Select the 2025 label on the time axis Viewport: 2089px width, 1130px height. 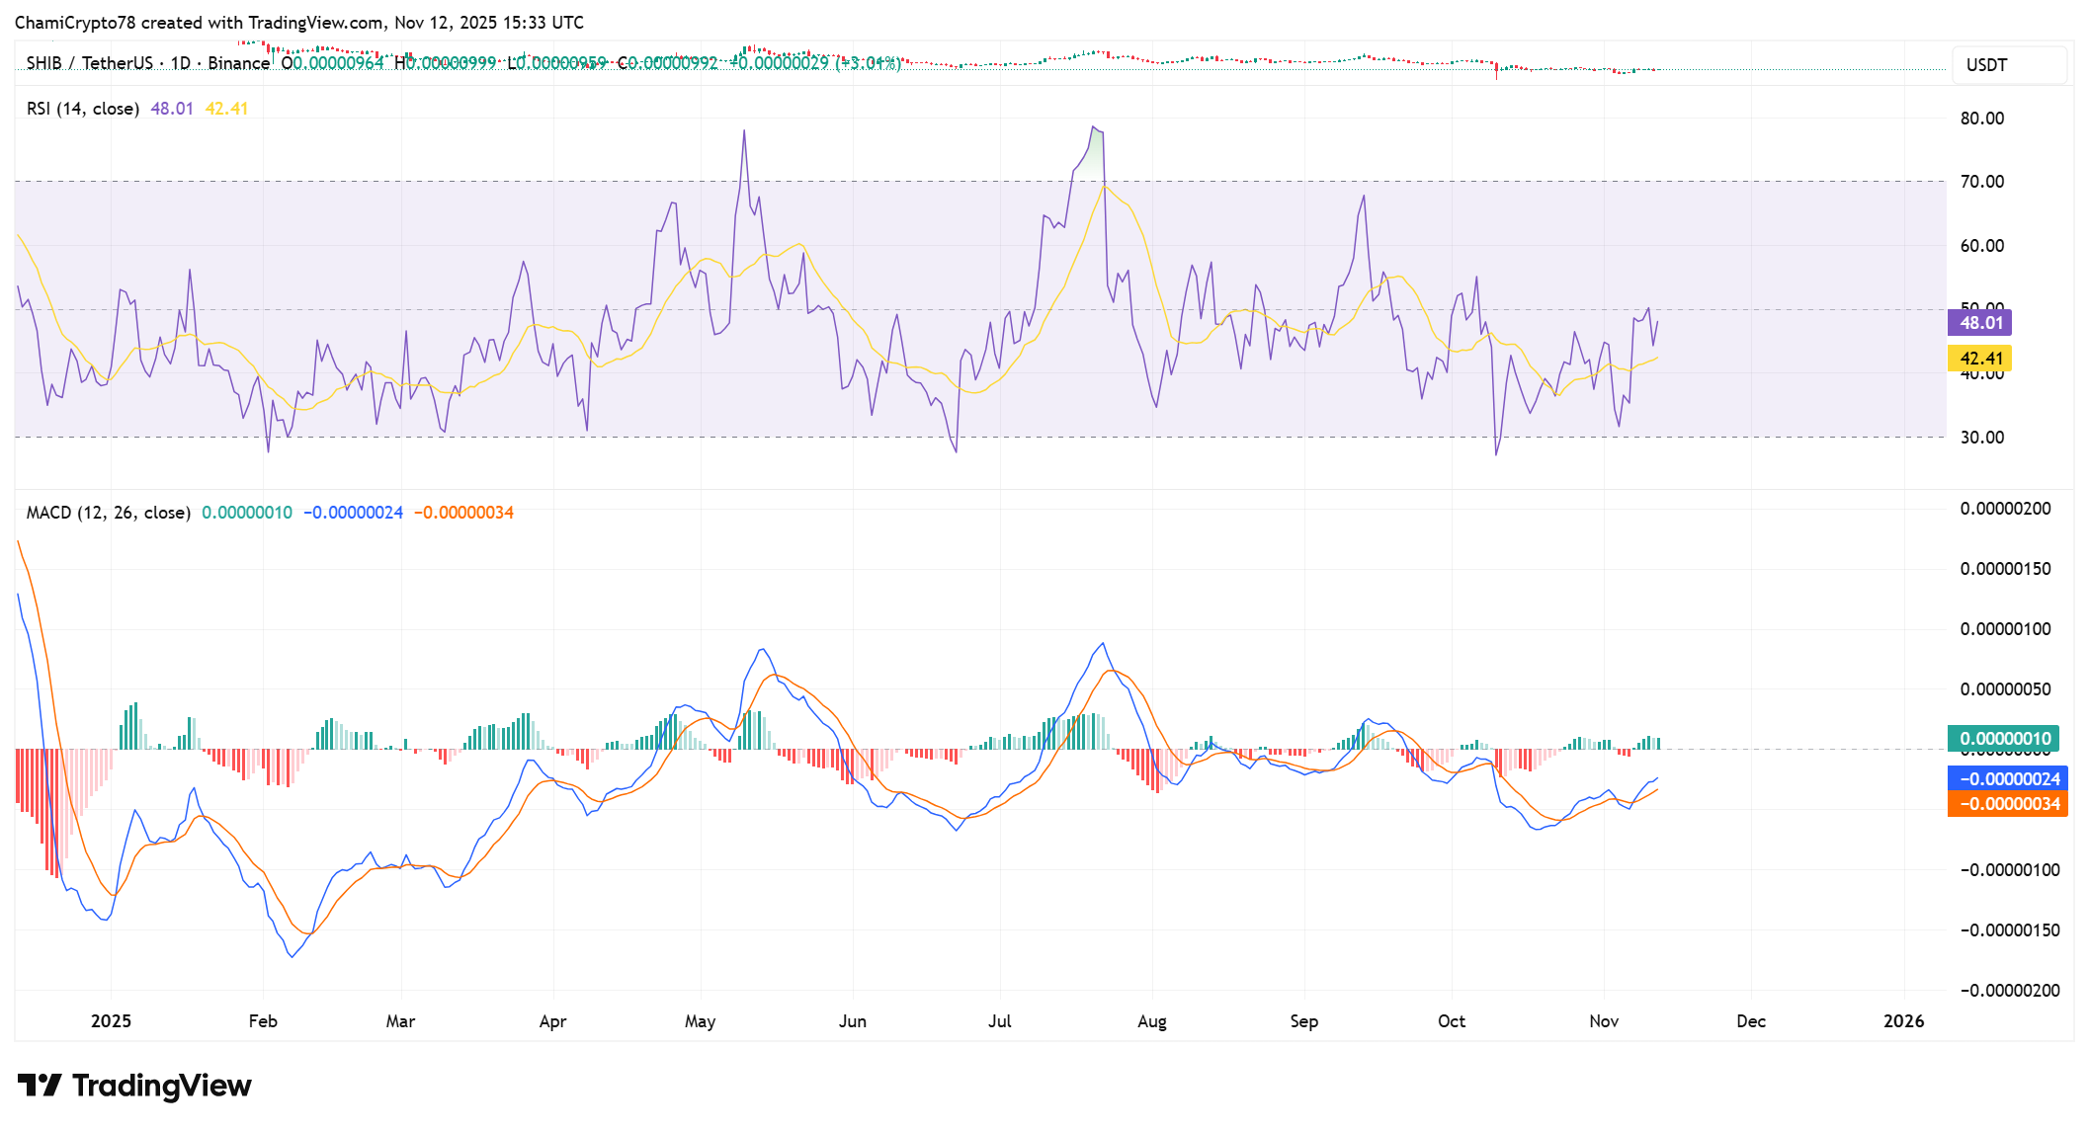pyautogui.click(x=112, y=1021)
